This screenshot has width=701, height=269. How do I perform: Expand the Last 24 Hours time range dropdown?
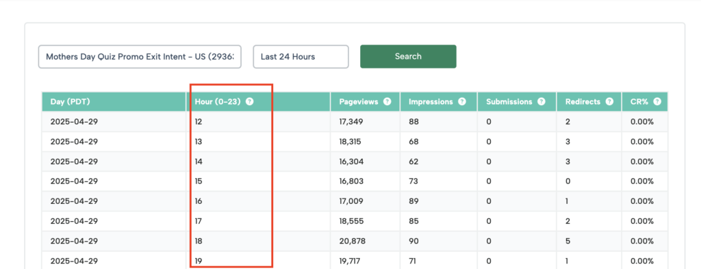tap(301, 57)
